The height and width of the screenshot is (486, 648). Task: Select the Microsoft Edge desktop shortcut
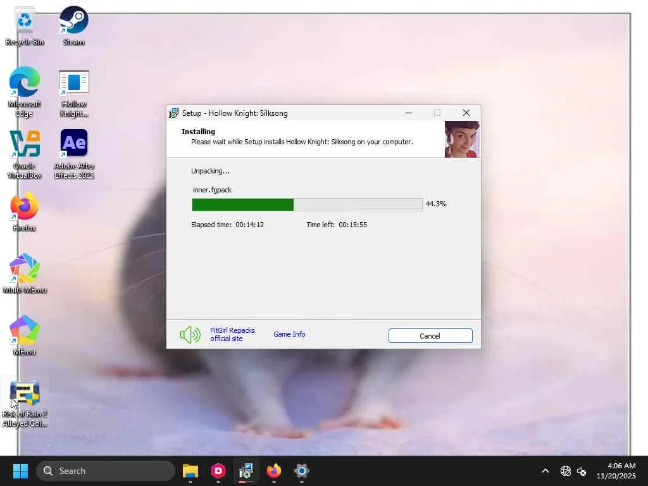pos(25,92)
